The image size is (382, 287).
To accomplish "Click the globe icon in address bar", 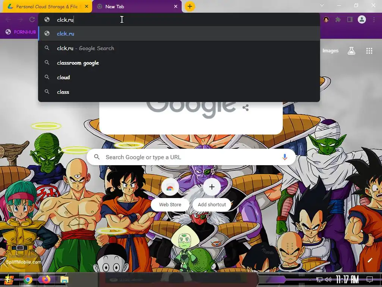I will tap(47, 19).
